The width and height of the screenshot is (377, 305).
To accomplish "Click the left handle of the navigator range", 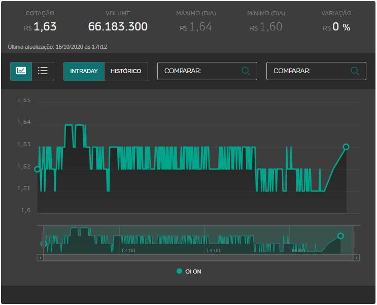I will 43,240.
